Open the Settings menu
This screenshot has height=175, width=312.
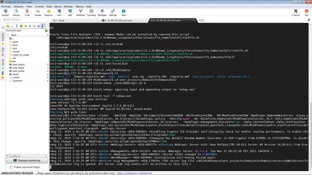click(x=68, y=6)
